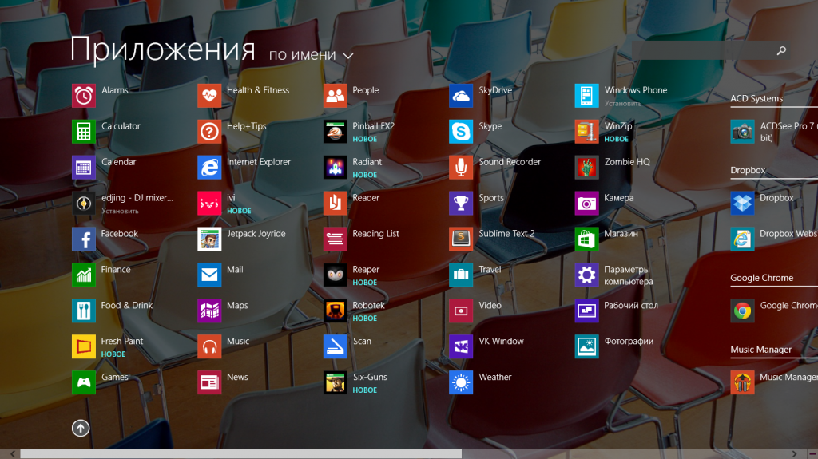Open the Radiant game icon

(335, 168)
